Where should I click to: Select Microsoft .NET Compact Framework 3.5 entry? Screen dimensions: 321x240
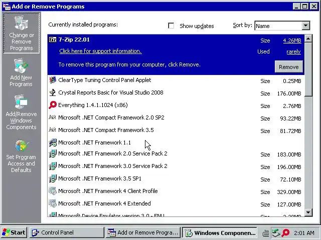pos(176,130)
